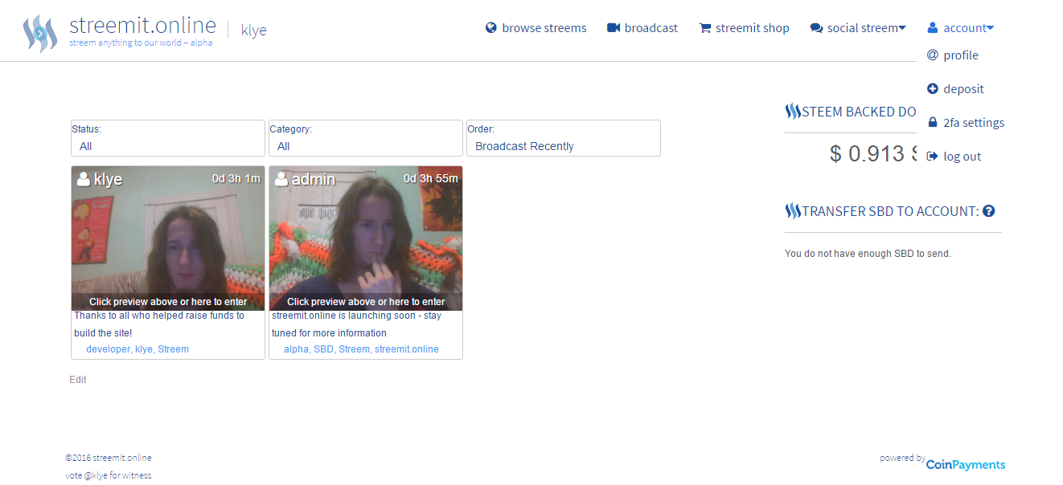
Task: Click the $ 0.913 balance value
Action: (873, 153)
